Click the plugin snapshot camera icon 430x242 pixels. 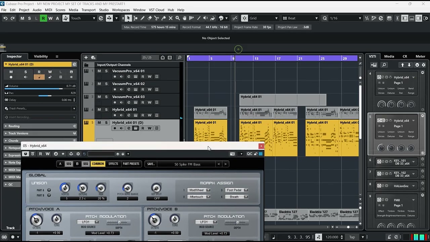pos(232,154)
